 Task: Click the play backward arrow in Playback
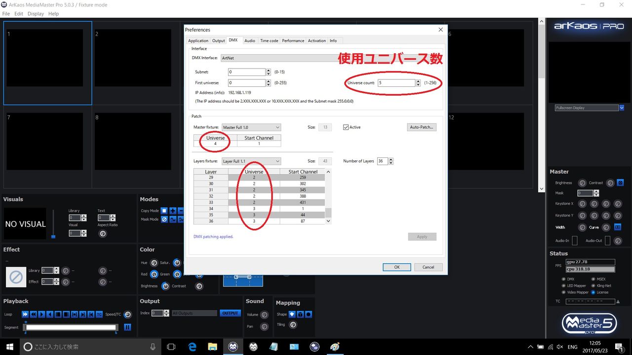click(x=50, y=314)
